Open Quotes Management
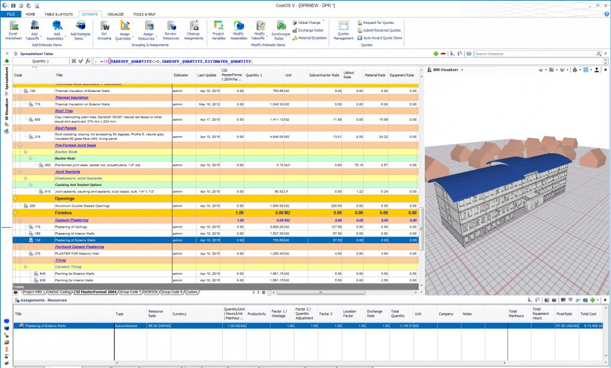The height and width of the screenshot is (368, 611). (343, 30)
